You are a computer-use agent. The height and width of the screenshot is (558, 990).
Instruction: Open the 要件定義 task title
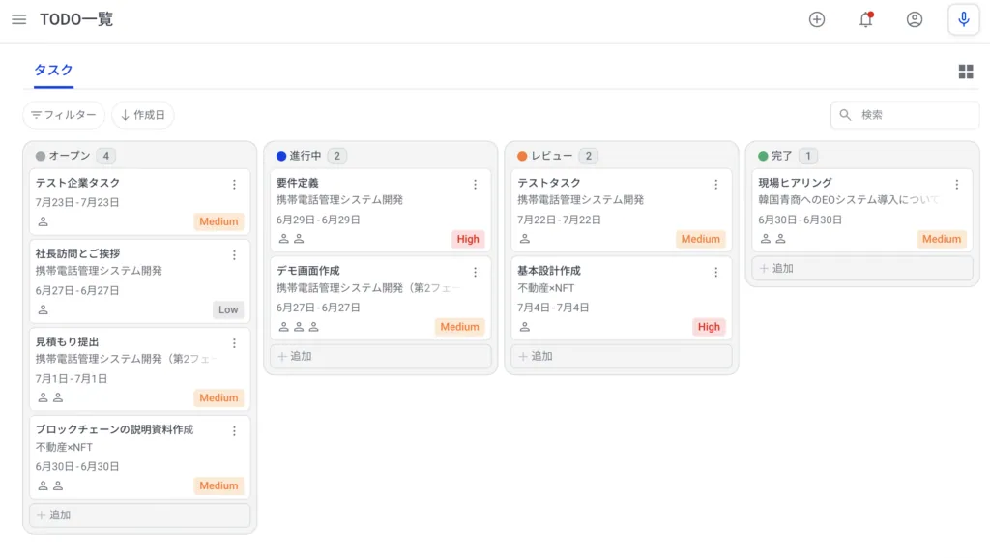(x=298, y=183)
